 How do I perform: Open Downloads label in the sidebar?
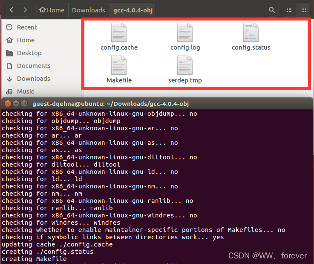33,79
